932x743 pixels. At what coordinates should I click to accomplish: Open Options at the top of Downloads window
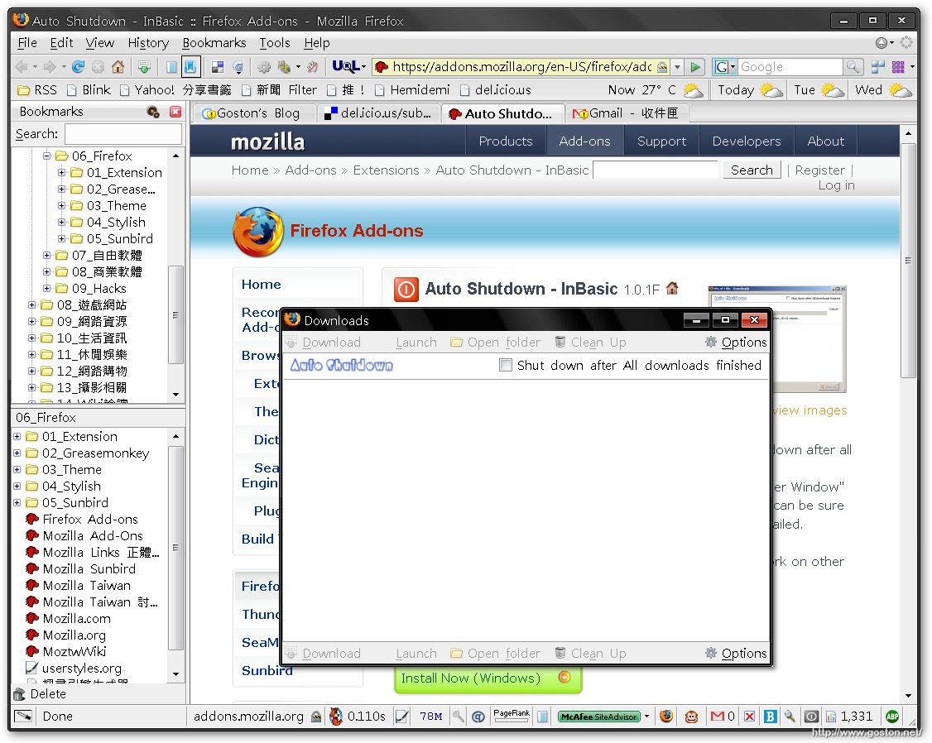coord(737,342)
